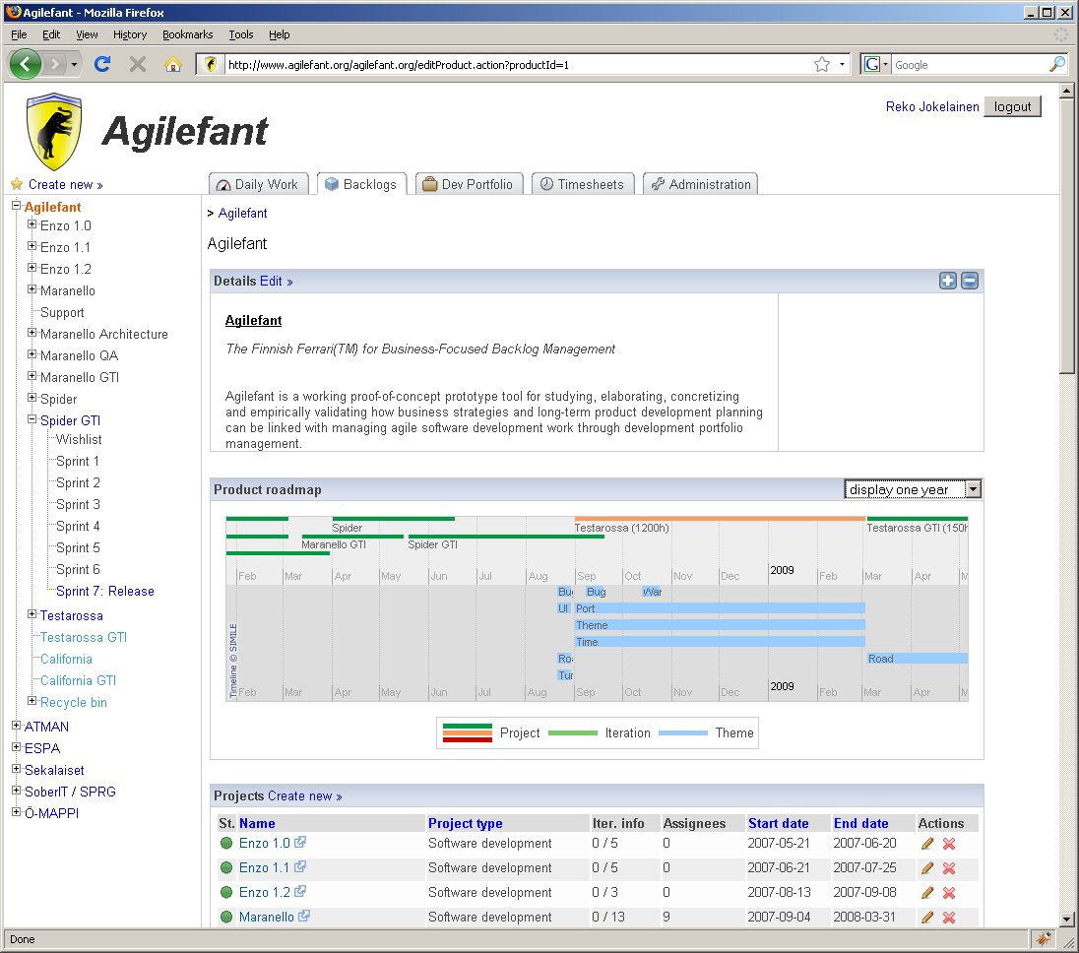Click the red delete X for Maranello row
Viewport: 1079px width, 953px height.
tap(949, 918)
